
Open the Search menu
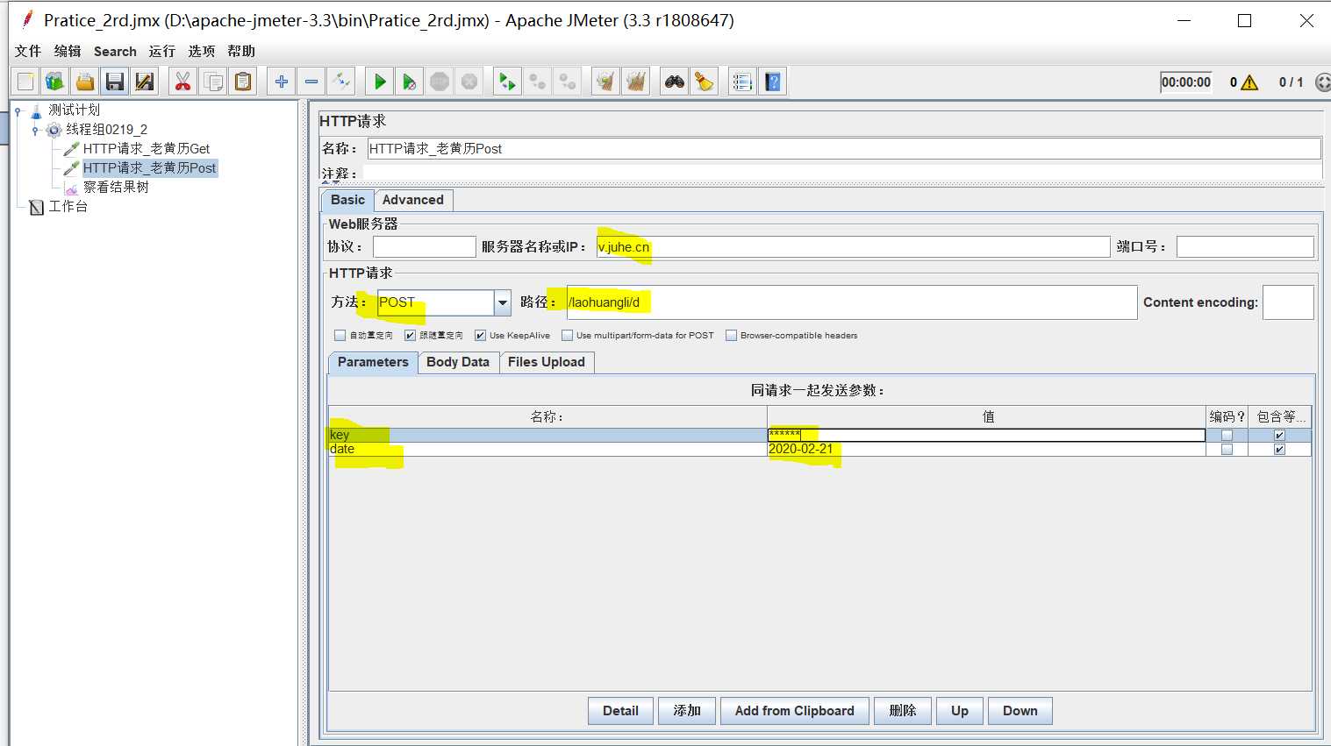click(115, 51)
